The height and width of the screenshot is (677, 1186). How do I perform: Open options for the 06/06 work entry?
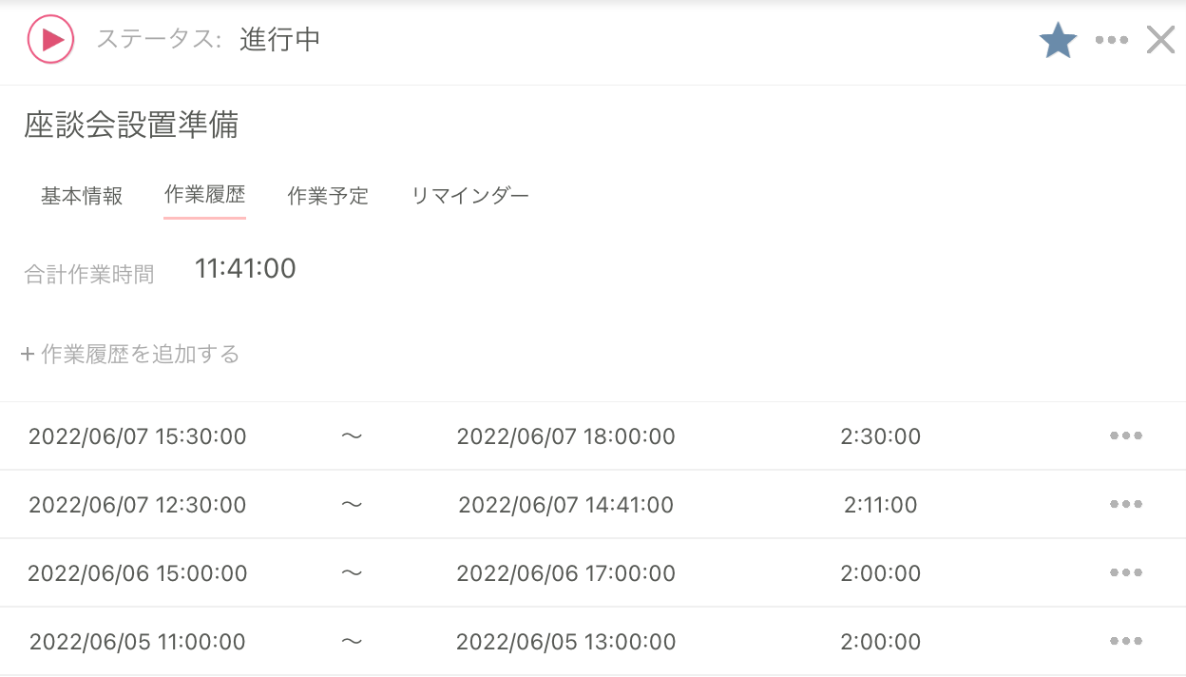[1125, 573]
